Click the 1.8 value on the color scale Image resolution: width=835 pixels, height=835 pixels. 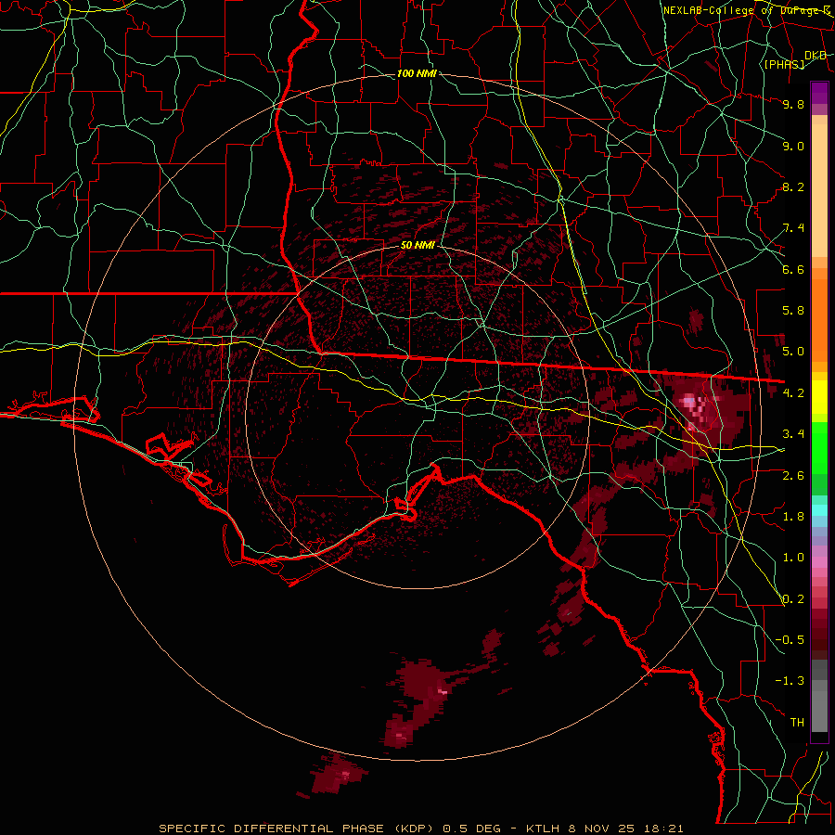pos(793,517)
